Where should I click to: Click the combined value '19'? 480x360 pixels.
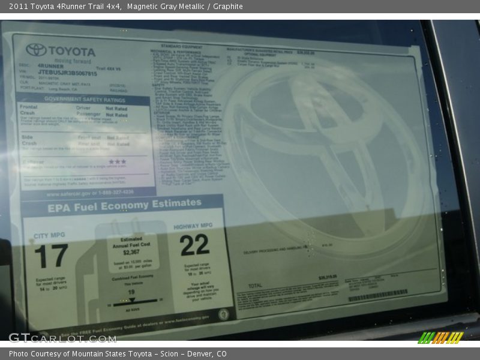131,292
